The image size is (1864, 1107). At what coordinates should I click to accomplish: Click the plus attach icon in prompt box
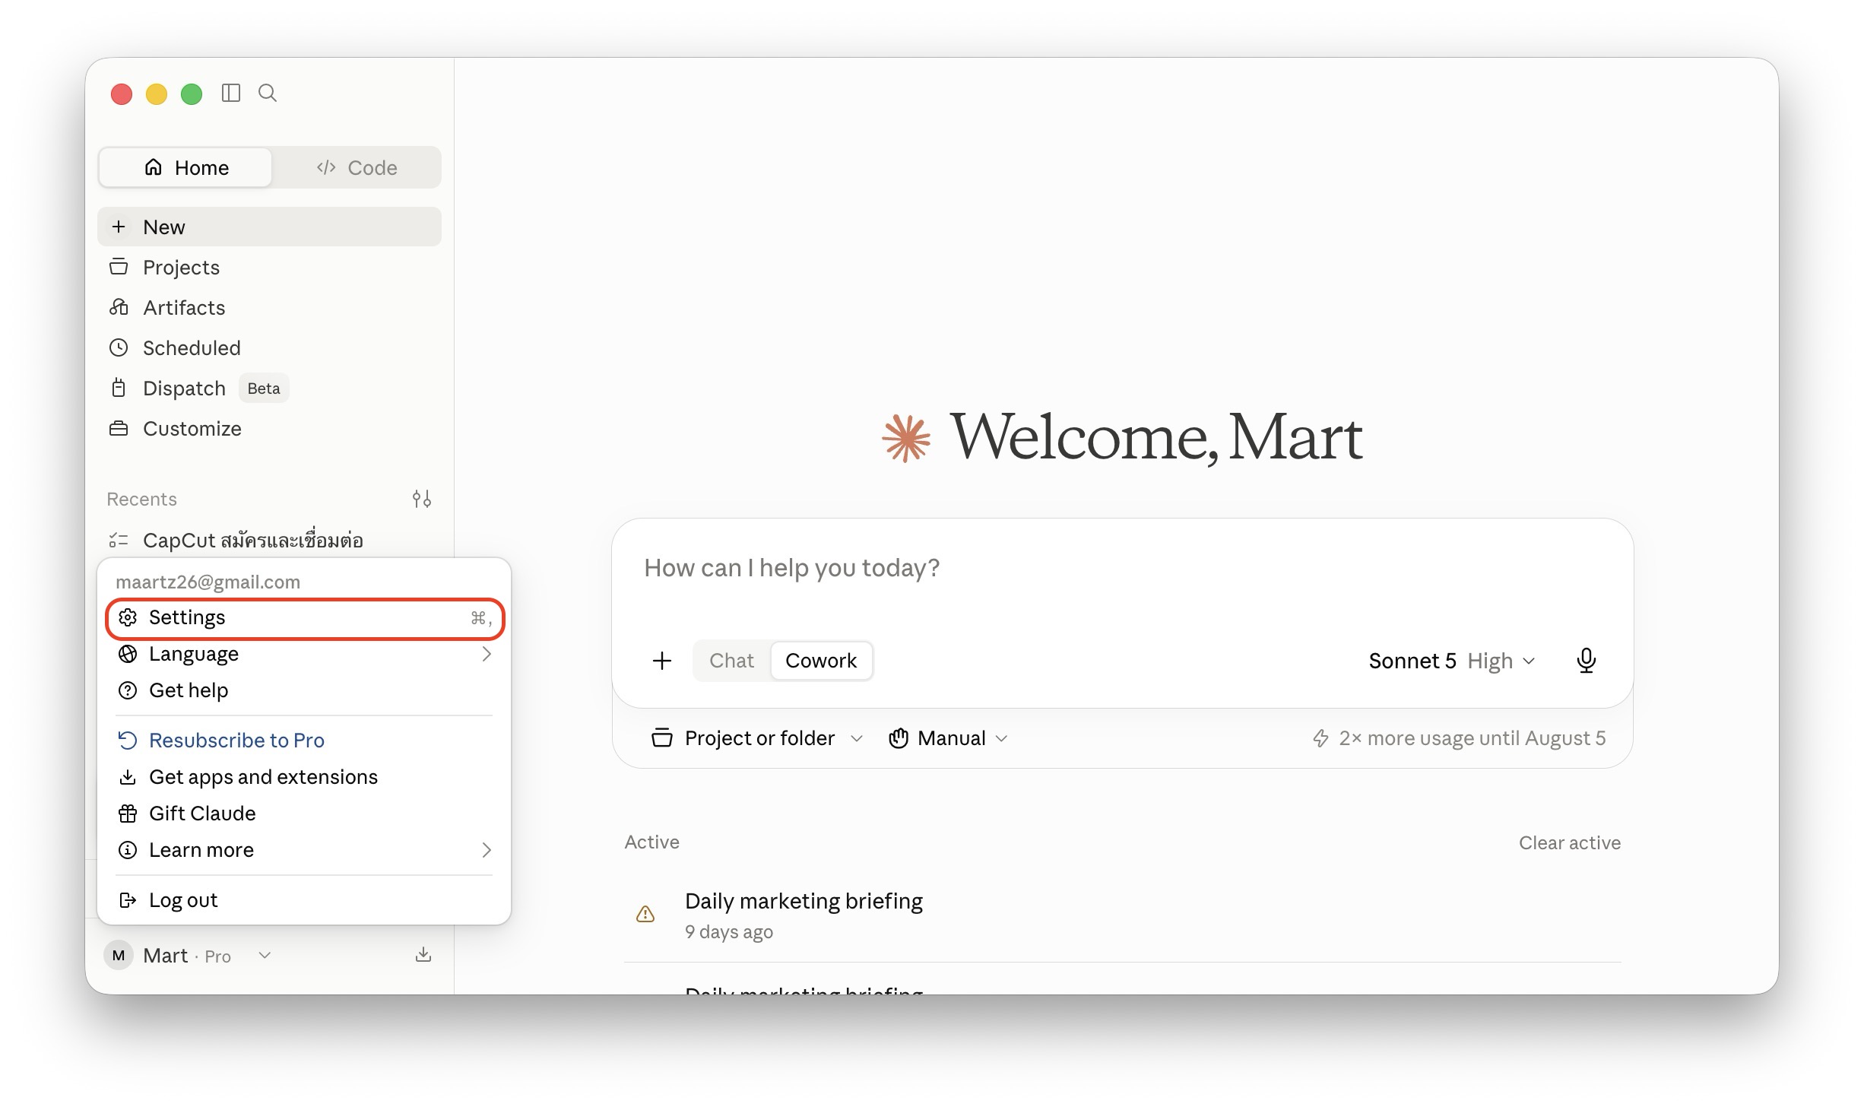coord(662,661)
